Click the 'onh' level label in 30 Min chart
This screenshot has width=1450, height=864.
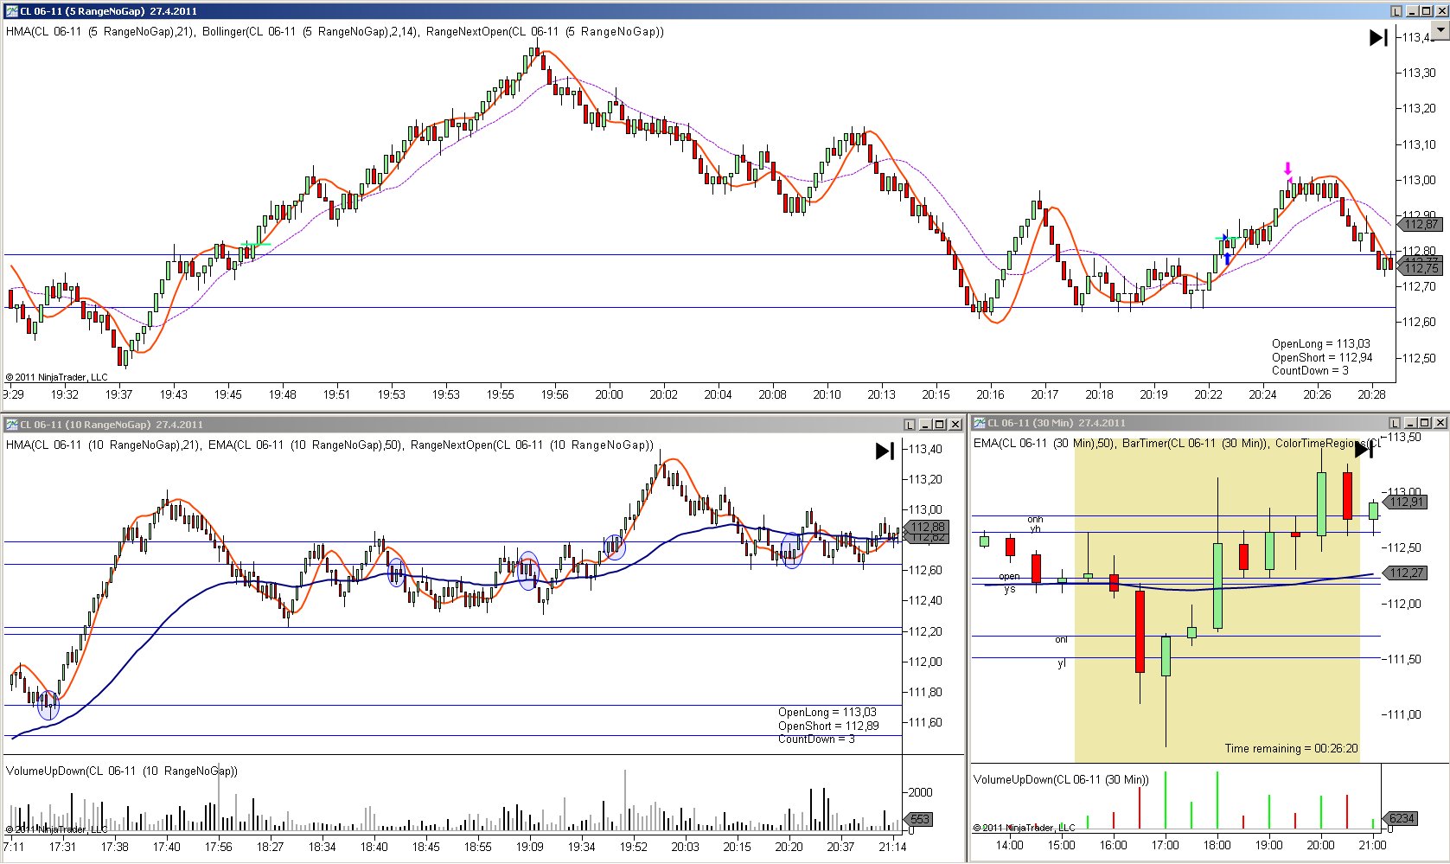point(1035,519)
